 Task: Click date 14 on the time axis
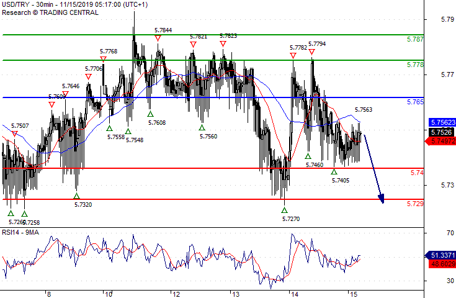295,294
